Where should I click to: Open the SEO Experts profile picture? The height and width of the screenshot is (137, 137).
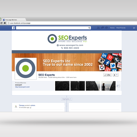pos(26,68)
